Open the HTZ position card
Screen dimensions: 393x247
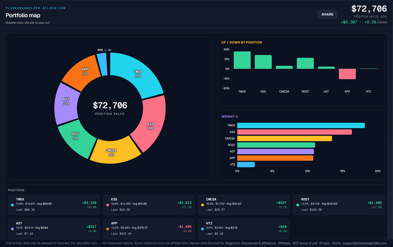(244, 229)
